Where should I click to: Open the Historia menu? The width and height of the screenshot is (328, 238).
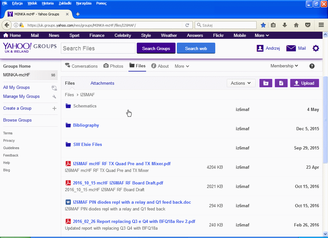pyautogui.click(x=48, y=3)
